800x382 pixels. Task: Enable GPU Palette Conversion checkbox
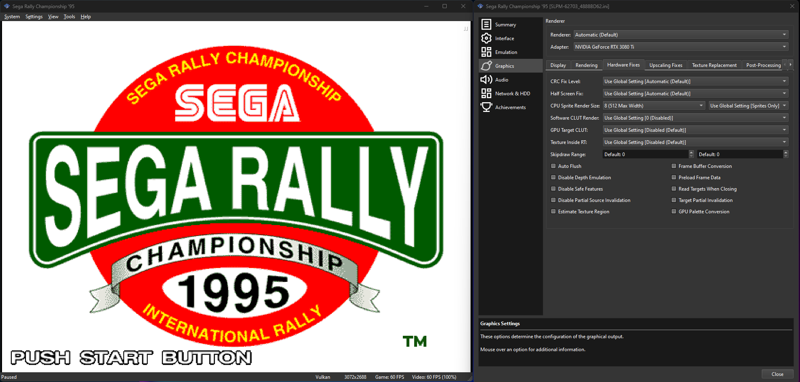(674, 211)
